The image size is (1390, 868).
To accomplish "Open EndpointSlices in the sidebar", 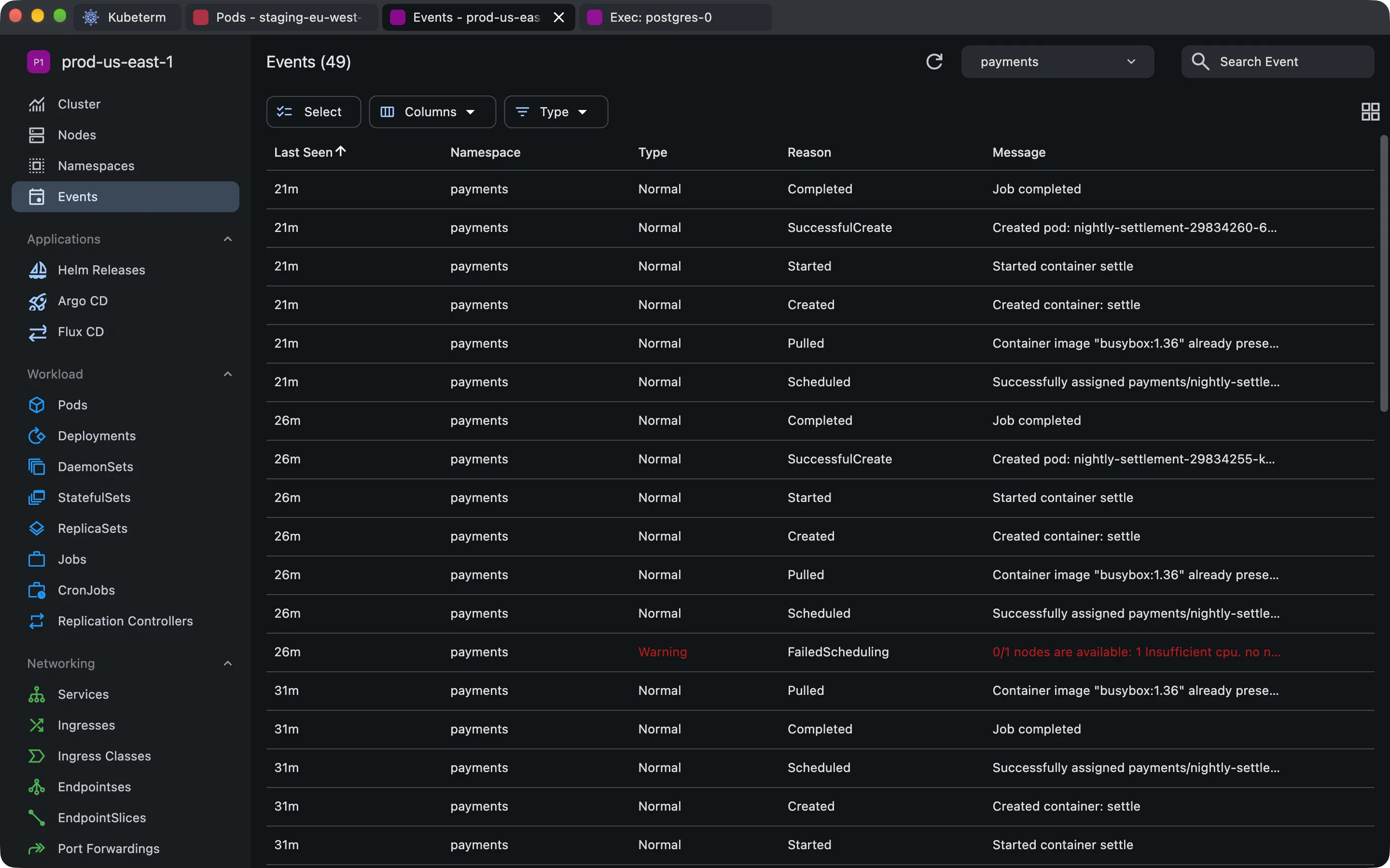I will pos(125,817).
